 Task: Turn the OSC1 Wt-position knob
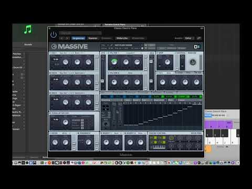(66, 62)
